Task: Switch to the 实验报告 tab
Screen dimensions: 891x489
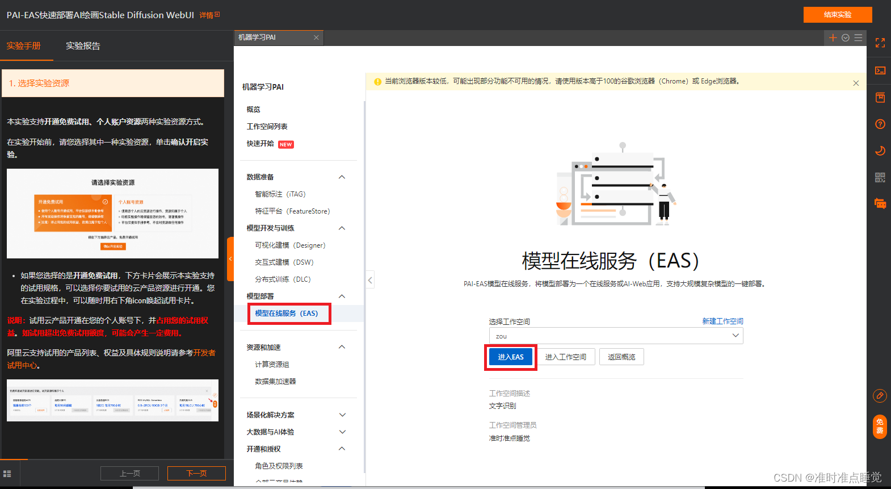Action: tap(83, 46)
